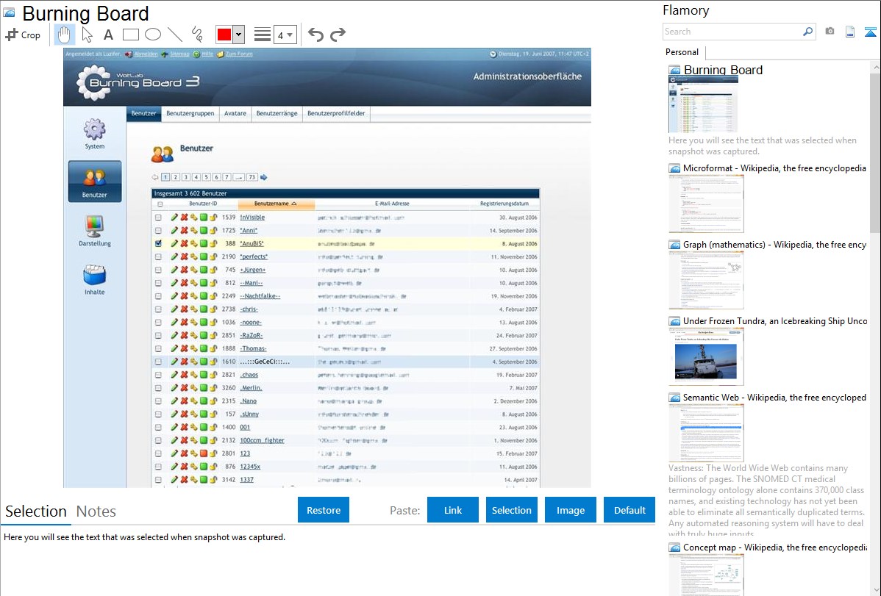The height and width of the screenshot is (596, 881).
Task: Click the red color swatch
Action: click(224, 35)
